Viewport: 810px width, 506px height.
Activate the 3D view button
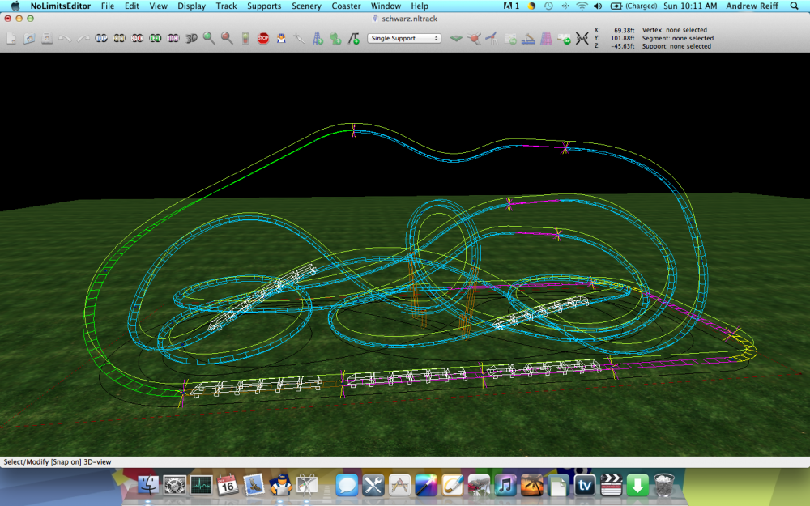pyautogui.click(x=191, y=38)
